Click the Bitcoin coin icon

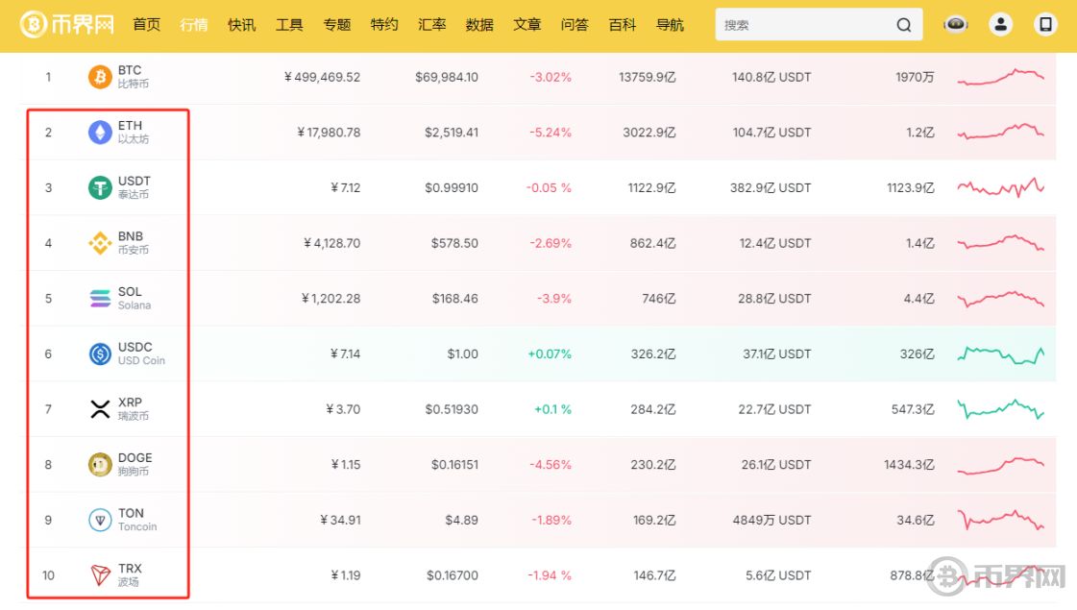tap(100, 77)
